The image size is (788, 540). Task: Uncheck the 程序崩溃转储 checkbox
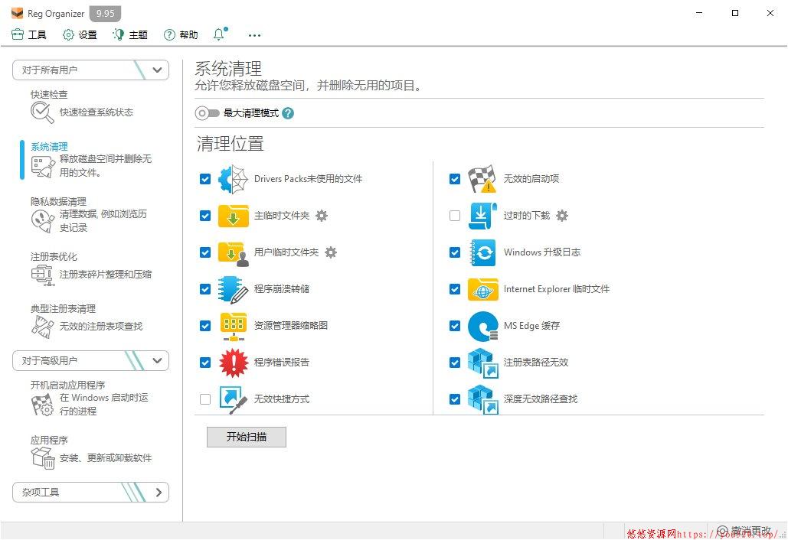click(205, 289)
